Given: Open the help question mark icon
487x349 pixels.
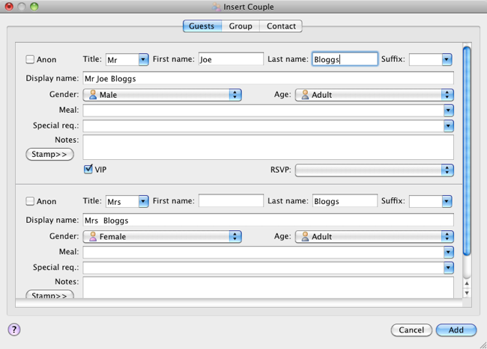Looking at the screenshot, I should 13,330.
